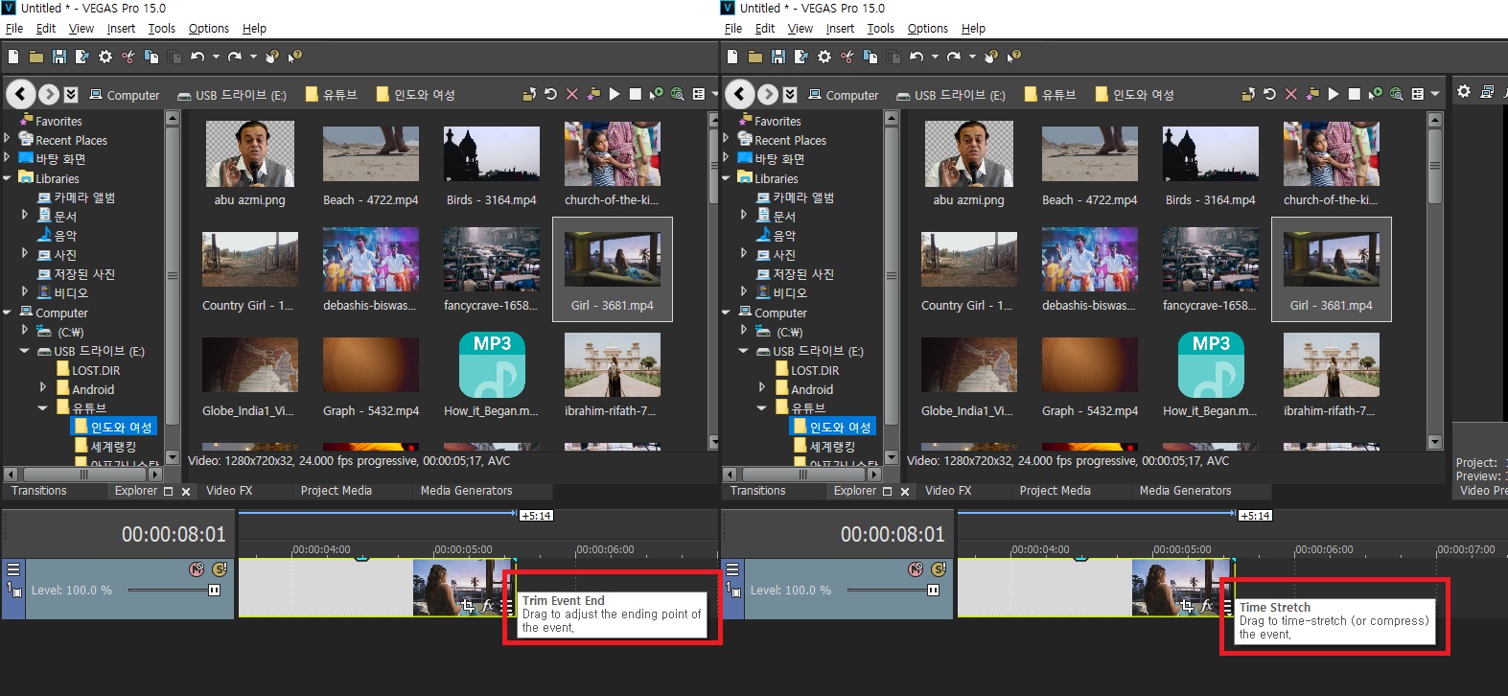Collapse USB drive node in left tree
This screenshot has height=696, width=1508.
click(25, 351)
